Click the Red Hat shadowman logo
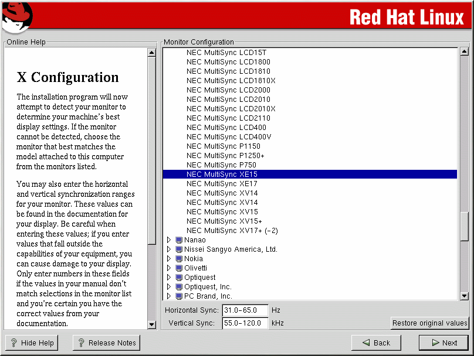 16,18
